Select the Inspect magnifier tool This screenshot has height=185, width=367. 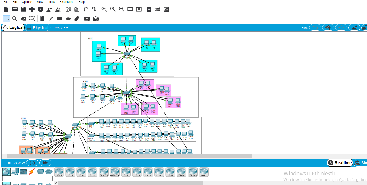click(x=15, y=19)
